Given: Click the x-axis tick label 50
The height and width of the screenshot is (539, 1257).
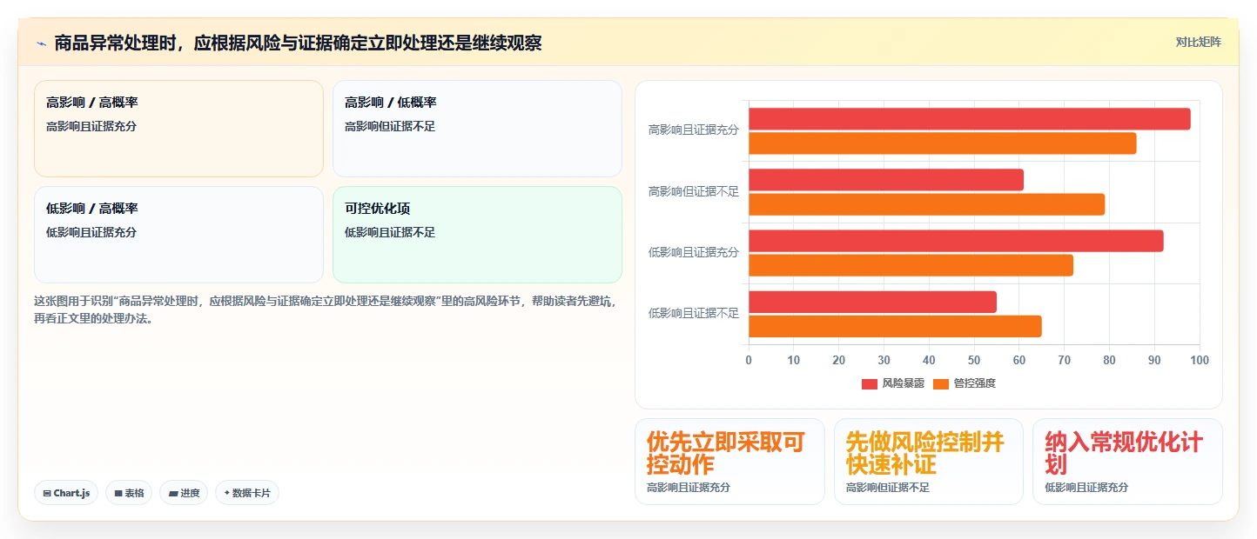Looking at the screenshot, I should pos(974,360).
